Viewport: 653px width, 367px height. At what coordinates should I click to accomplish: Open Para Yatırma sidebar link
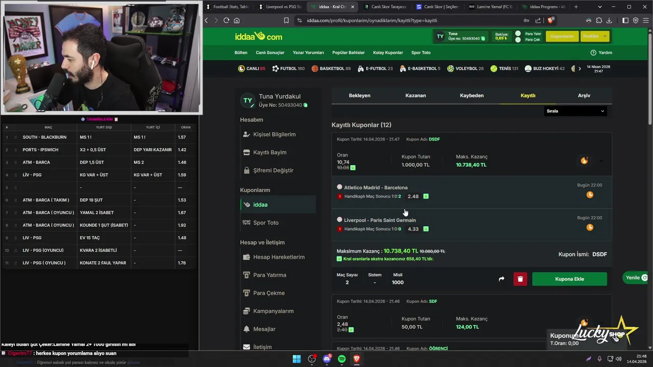[269, 275]
